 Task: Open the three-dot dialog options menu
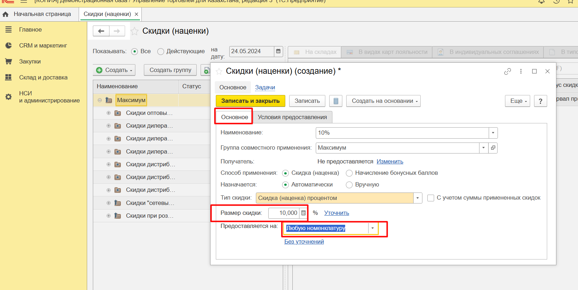(x=521, y=71)
